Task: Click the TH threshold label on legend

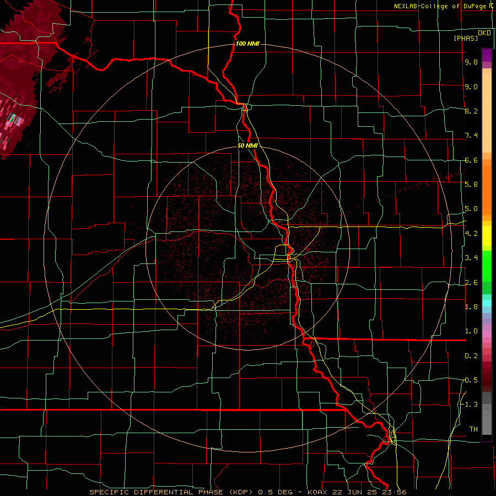Action: (473, 429)
